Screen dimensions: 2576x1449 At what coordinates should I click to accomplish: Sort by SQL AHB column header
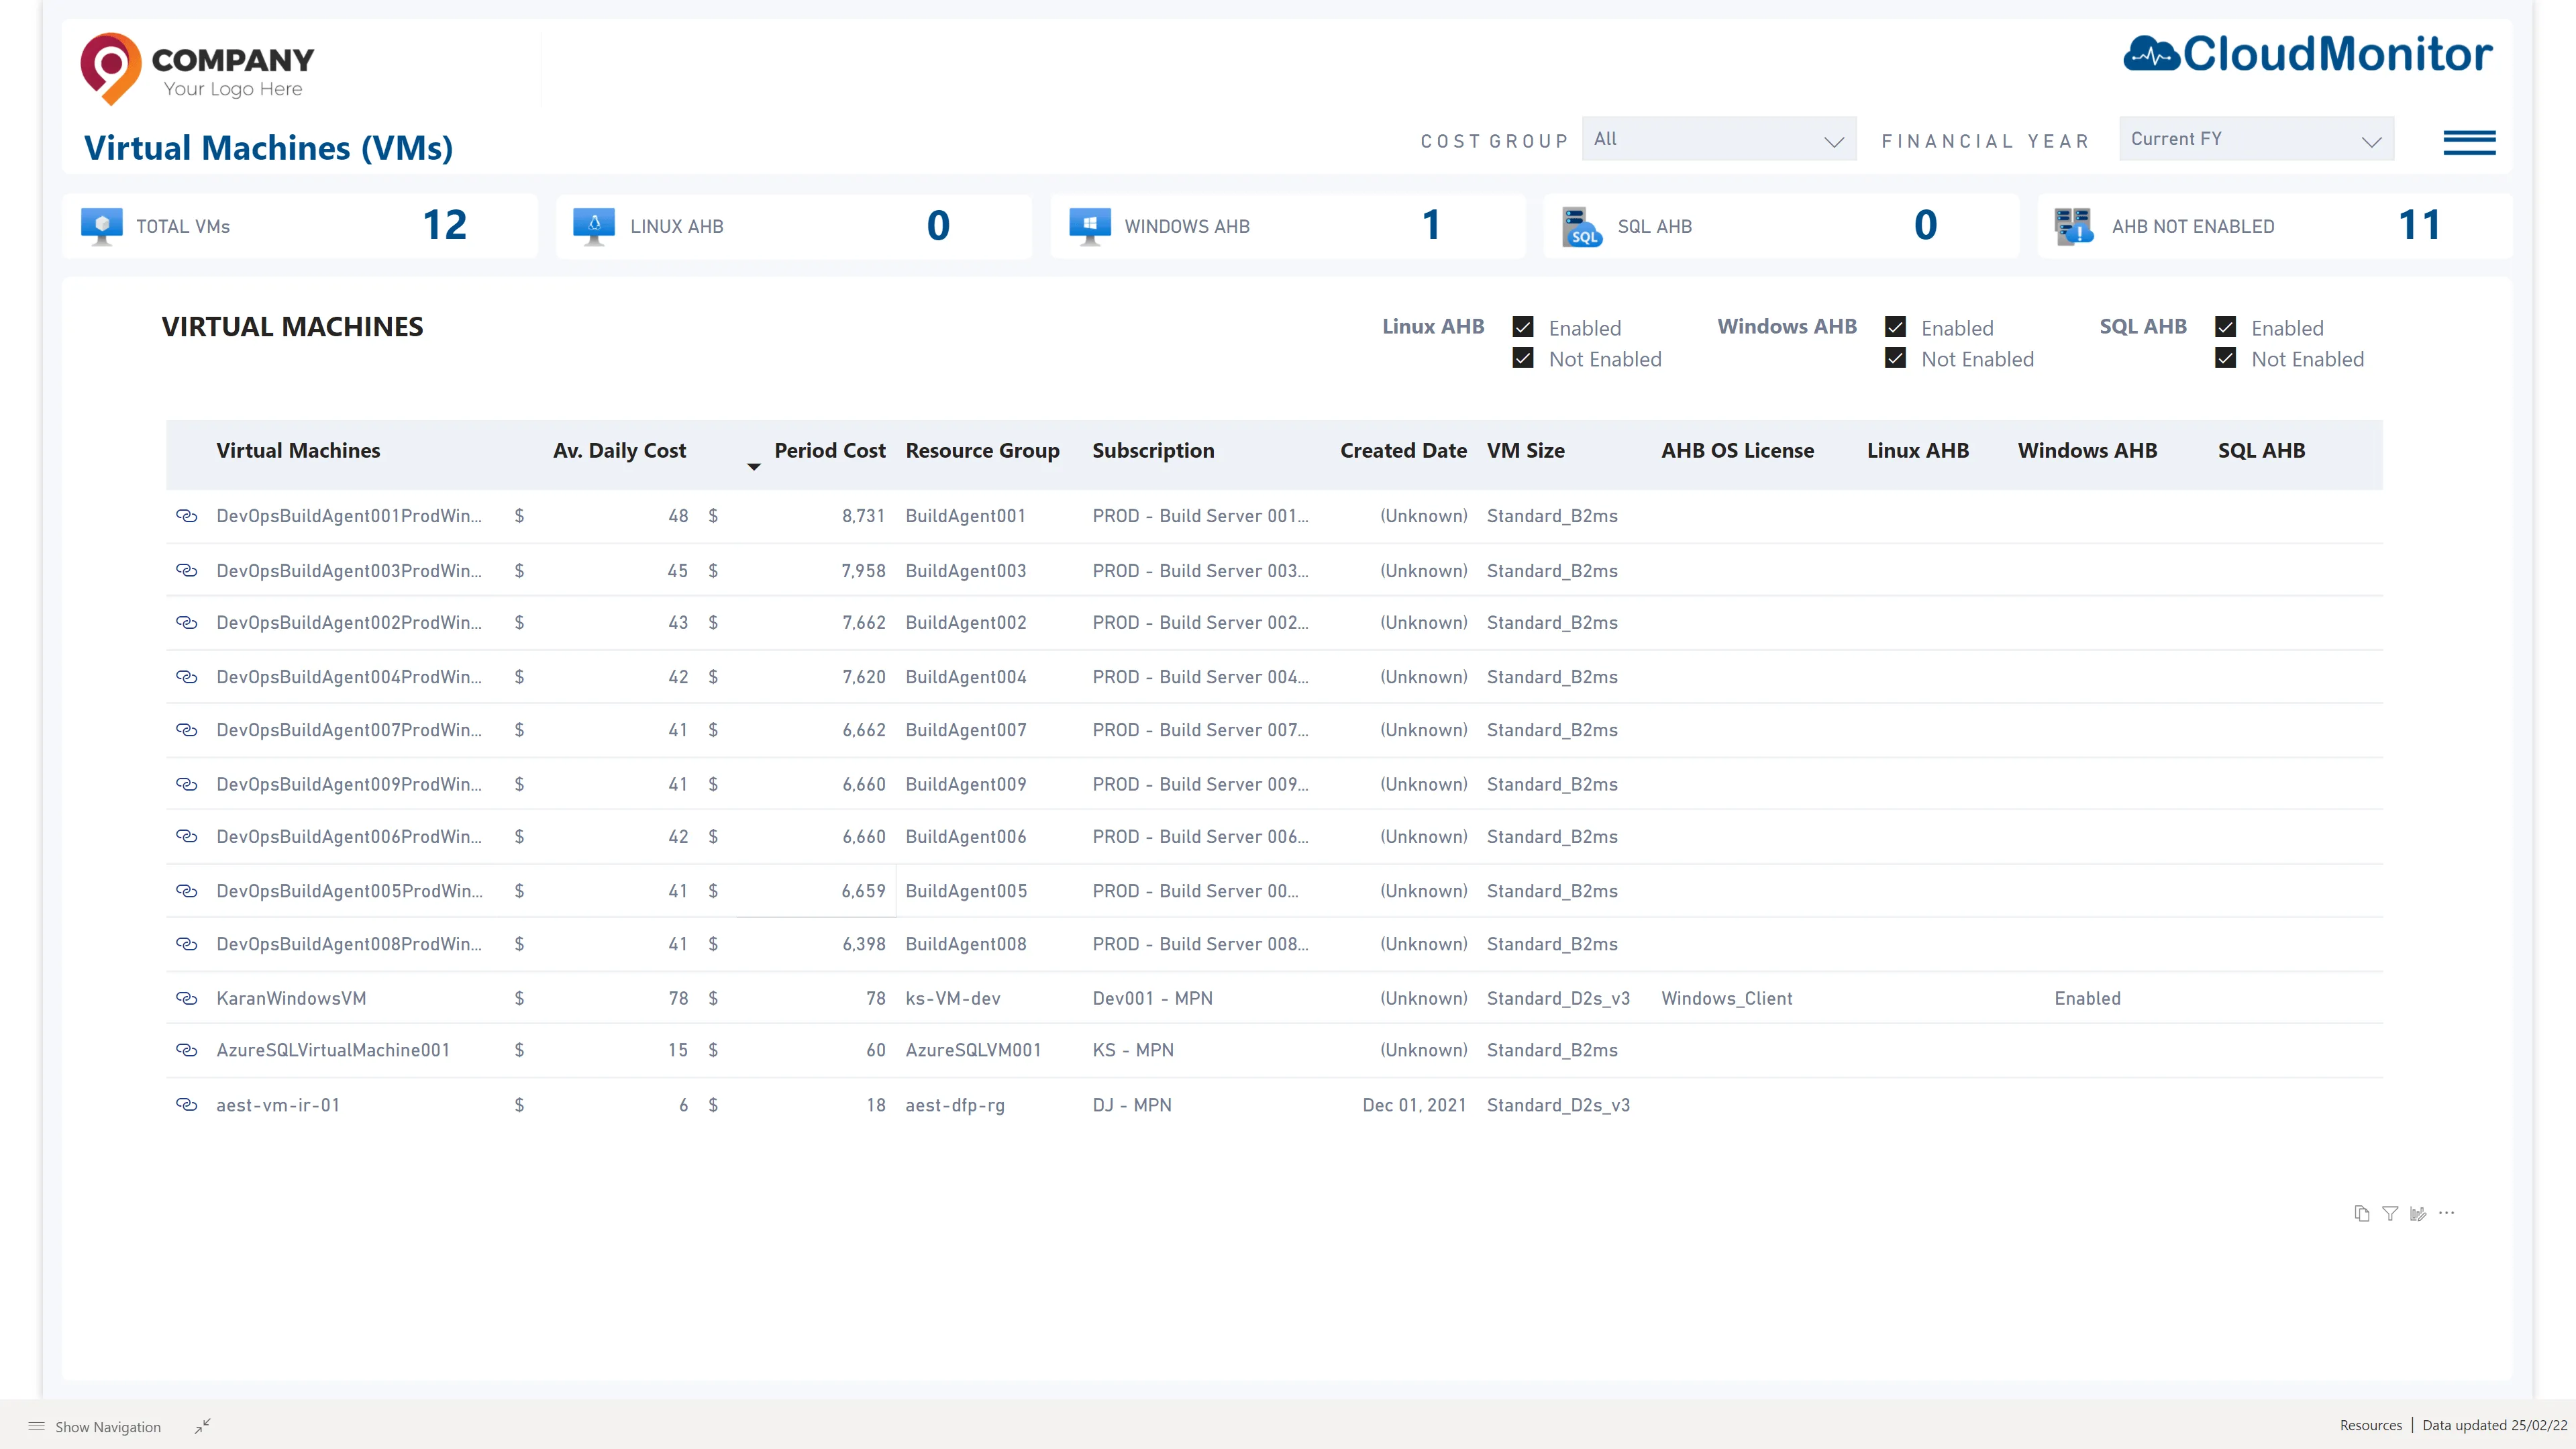[2261, 451]
